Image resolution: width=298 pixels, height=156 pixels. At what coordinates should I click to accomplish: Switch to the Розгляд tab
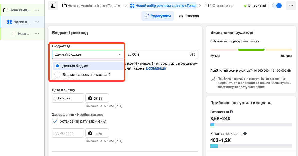189,16
